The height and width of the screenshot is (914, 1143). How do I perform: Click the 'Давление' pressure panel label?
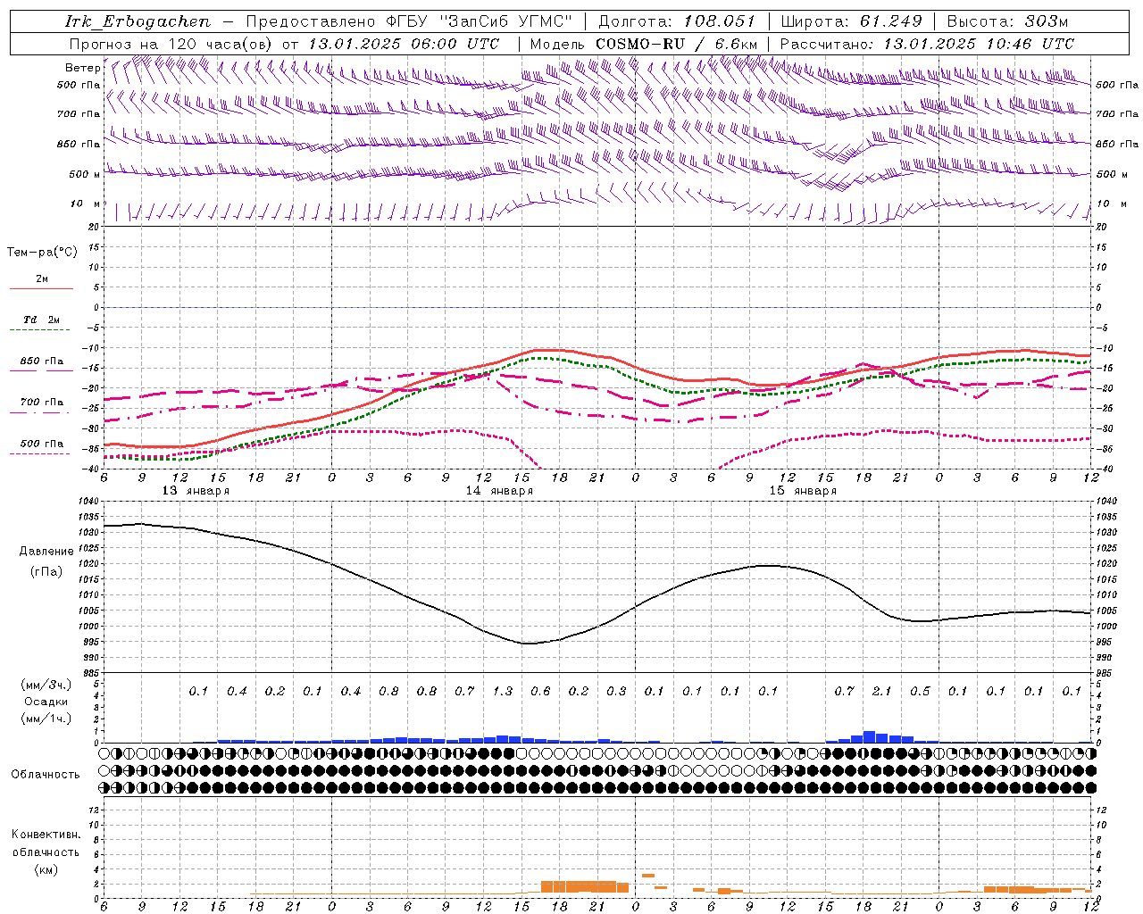pos(46,552)
